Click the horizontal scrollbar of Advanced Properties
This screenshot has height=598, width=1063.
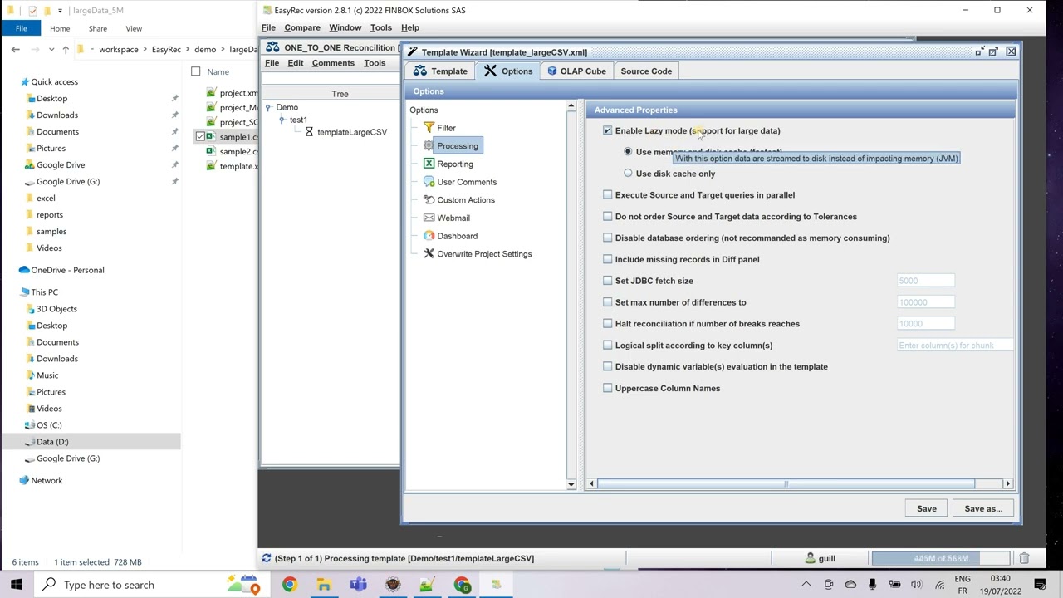[786, 483]
